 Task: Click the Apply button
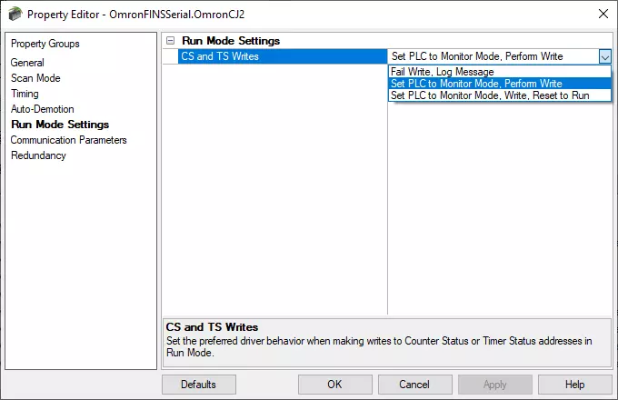point(495,385)
